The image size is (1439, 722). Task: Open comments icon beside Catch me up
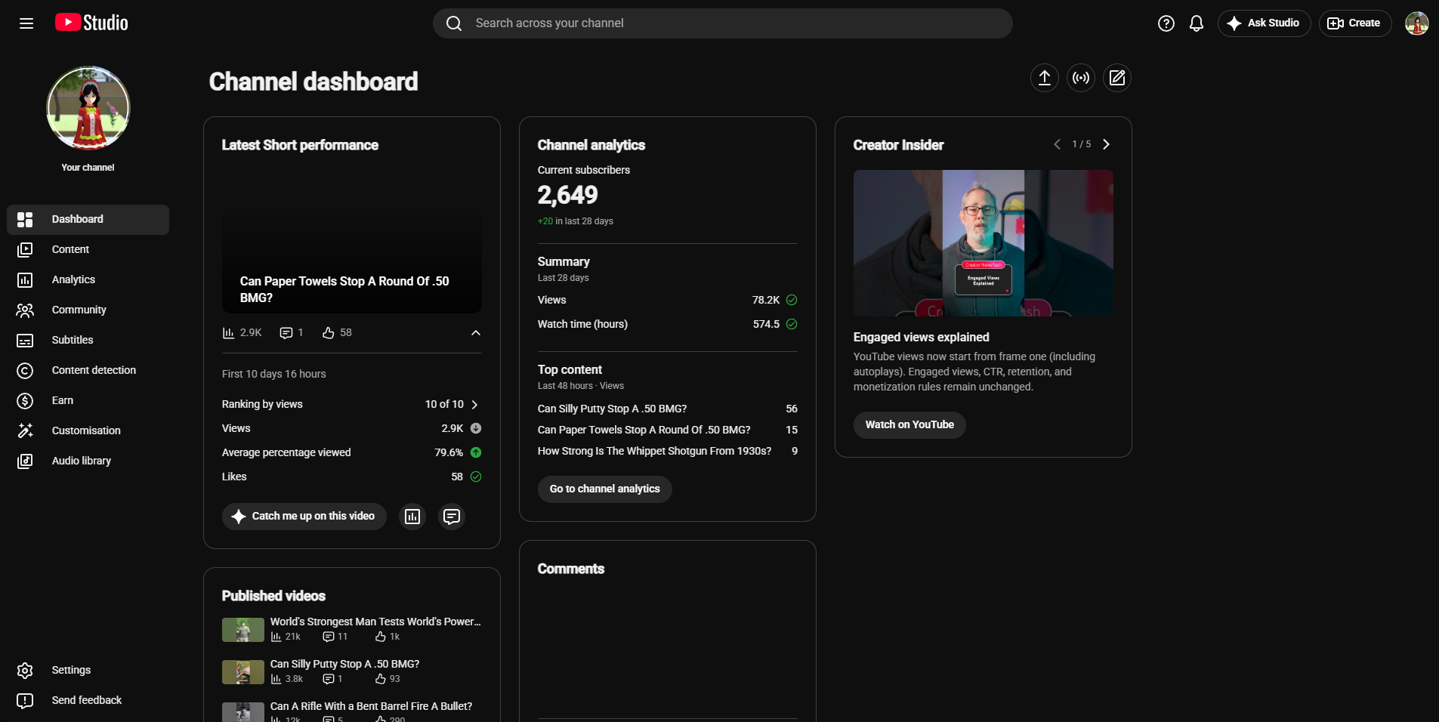(452, 517)
